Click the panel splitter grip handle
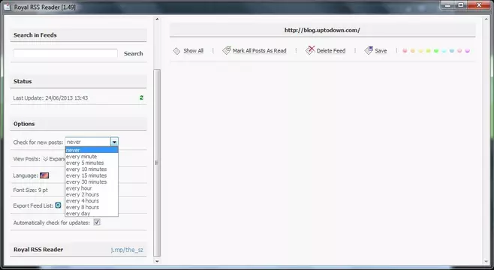Image resolution: width=494 pixels, height=270 pixels. pyautogui.click(x=157, y=163)
